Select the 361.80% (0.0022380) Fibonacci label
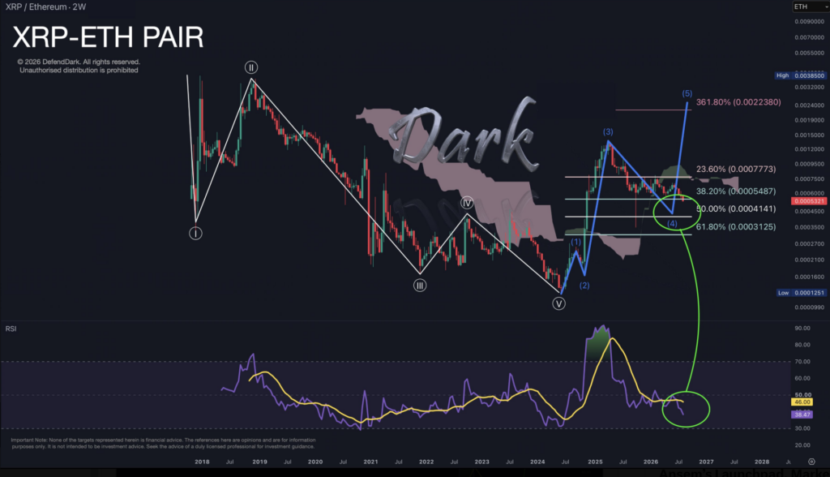Viewport: 830px width, 477px height. (738, 101)
